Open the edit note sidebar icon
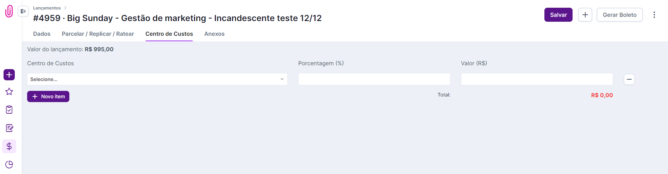 [x=9, y=128]
